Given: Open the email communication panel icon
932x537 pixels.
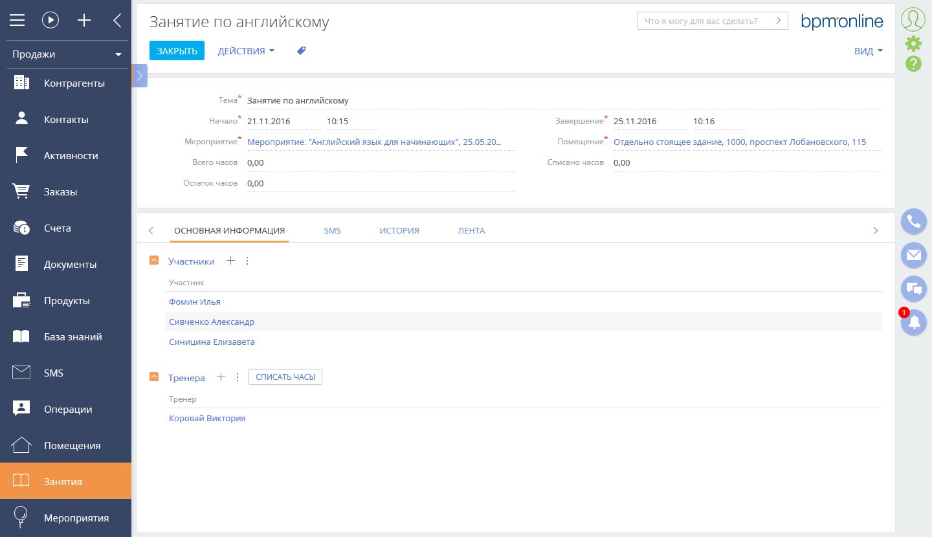Looking at the screenshot, I should (913, 255).
